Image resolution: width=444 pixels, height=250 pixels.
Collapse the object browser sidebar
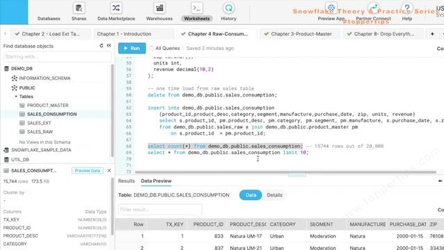click(x=109, y=46)
